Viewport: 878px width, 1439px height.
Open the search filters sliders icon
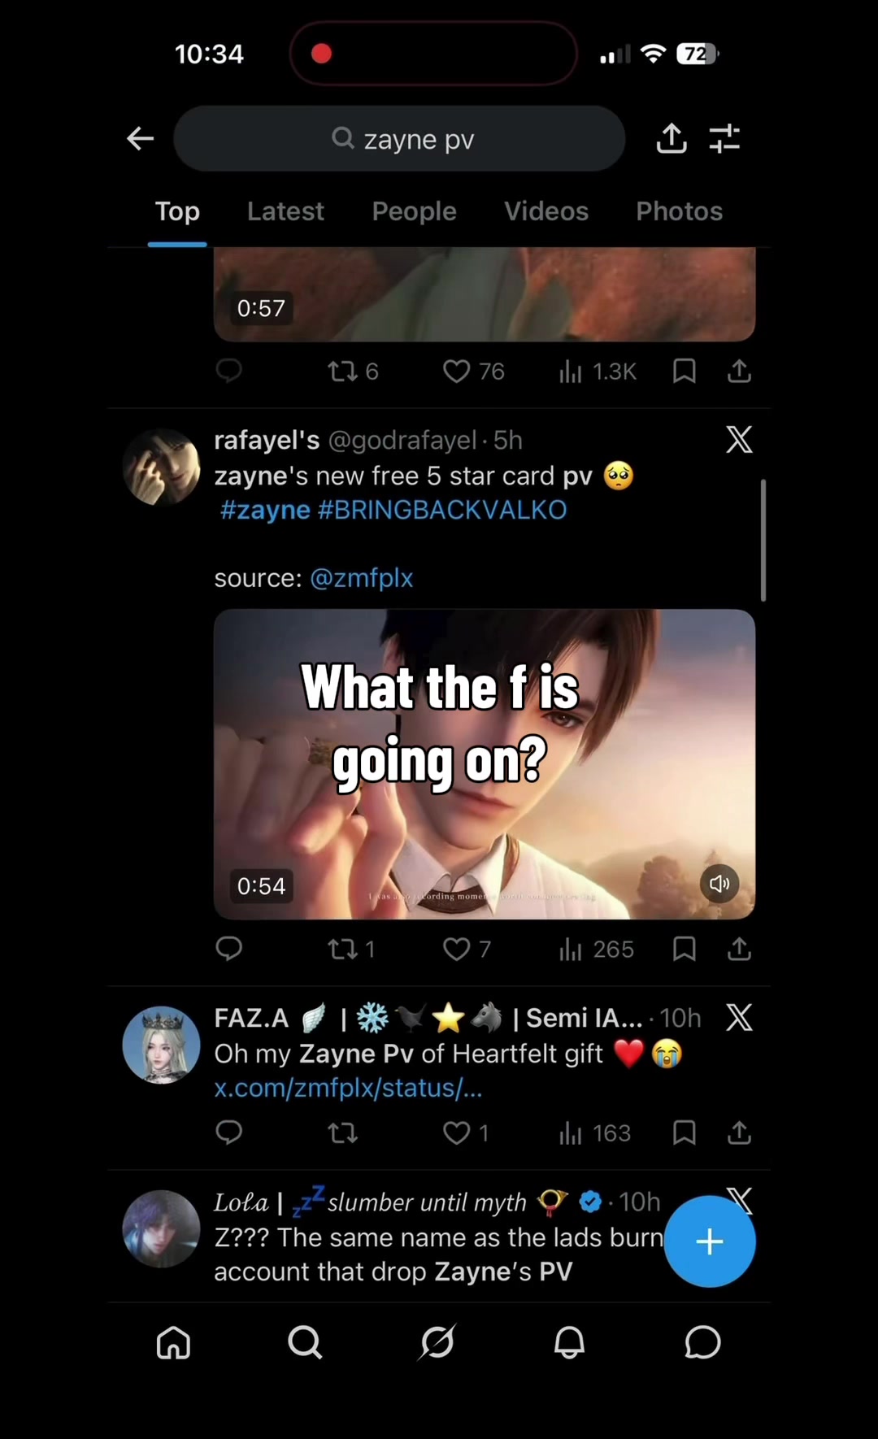724,139
